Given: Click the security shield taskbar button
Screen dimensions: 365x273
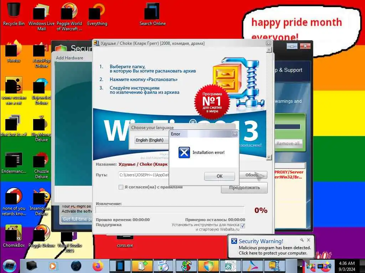Looking at the screenshot, I should (x=208, y=266).
